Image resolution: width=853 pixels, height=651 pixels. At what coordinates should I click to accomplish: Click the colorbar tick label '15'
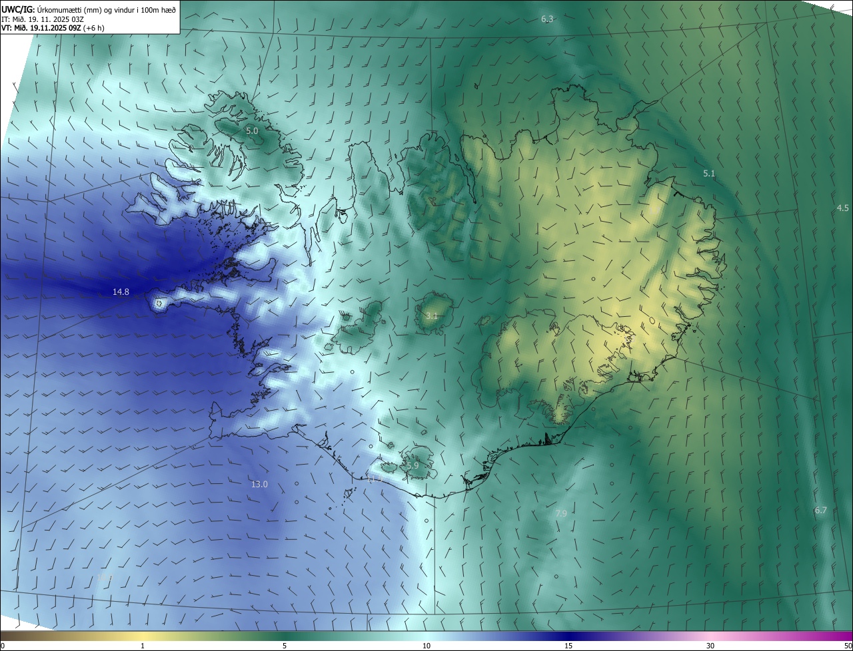pos(568,646)
